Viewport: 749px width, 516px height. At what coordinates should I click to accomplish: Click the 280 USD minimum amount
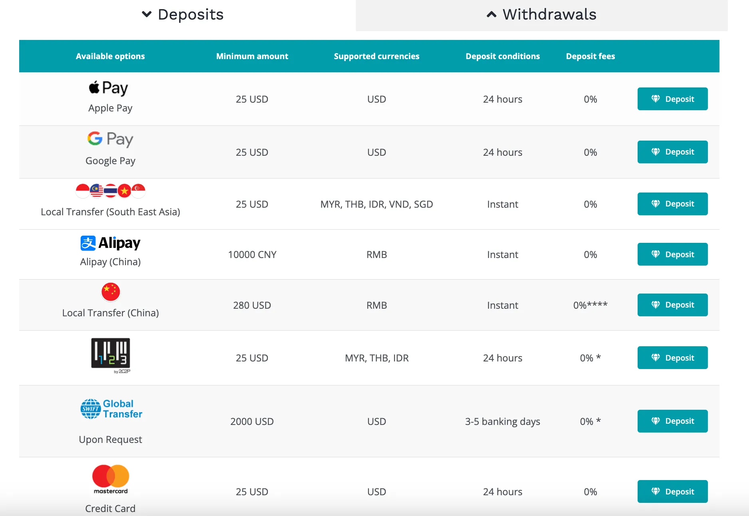252,306
